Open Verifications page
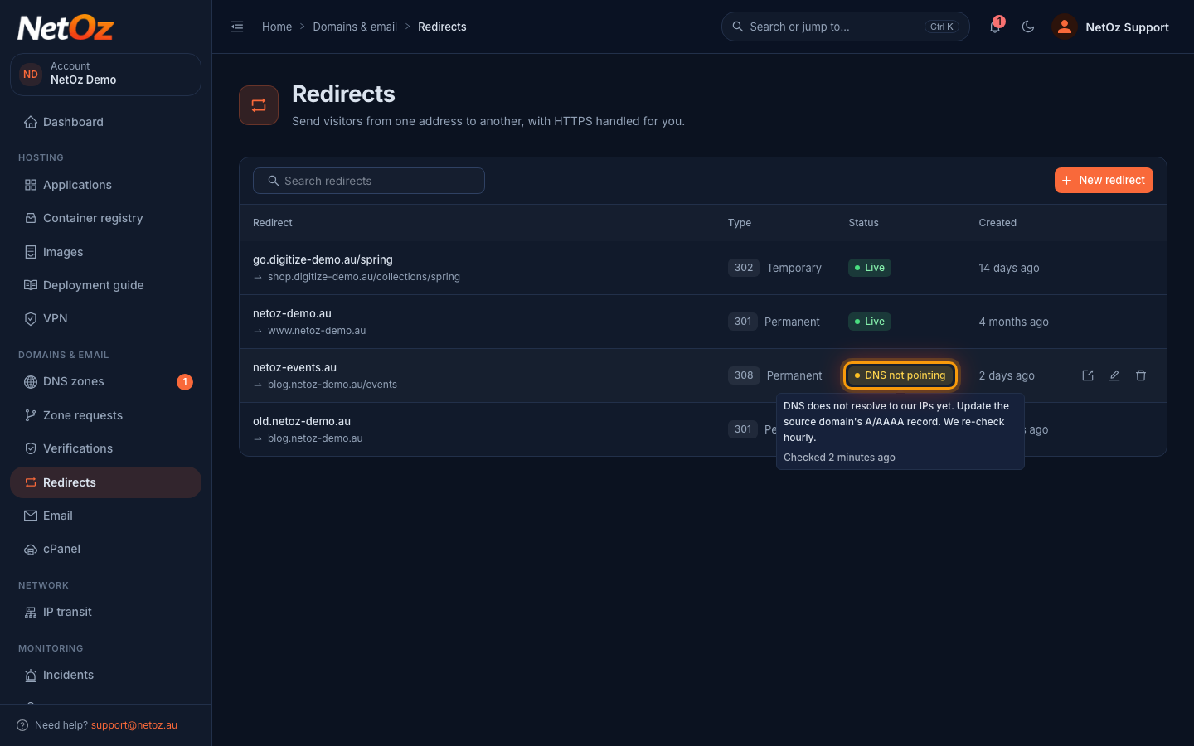1194x746 pixels. coord(105,448)
